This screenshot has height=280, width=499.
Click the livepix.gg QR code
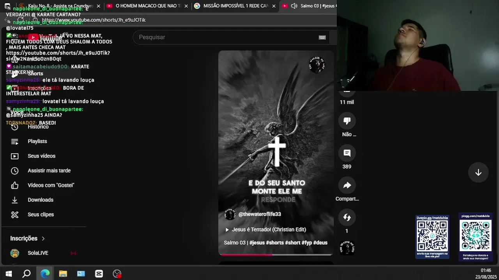(432, 236)
